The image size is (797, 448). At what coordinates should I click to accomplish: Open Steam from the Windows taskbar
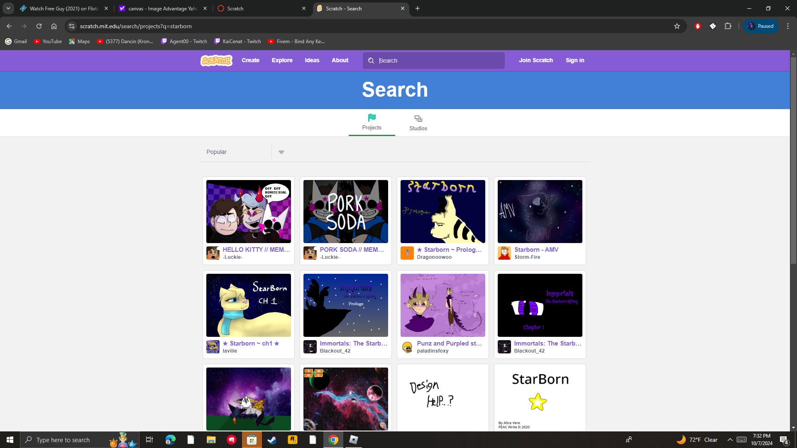click(x=272, y=440)
